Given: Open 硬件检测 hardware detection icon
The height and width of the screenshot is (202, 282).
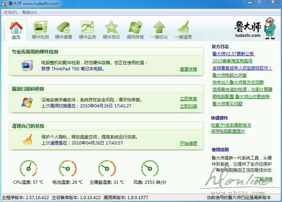Looking at the screenshot, I should click(x=40, y=30).
